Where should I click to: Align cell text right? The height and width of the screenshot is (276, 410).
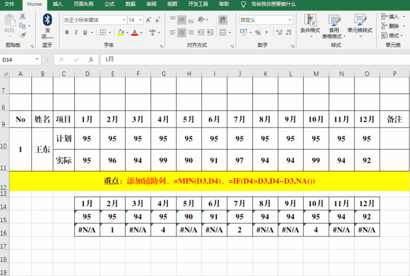pos(191,33)
